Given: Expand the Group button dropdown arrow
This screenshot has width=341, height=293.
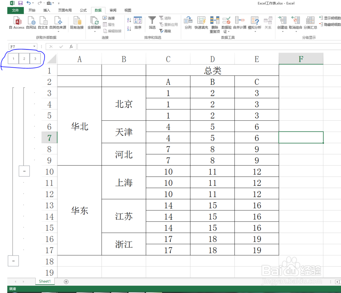Looking at the screenshot, I should coord(283,31).
